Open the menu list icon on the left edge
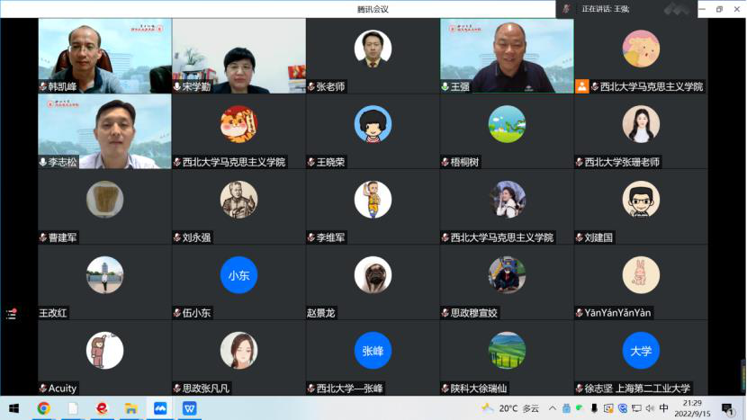This screenshot has width=747, height=420. pyautogui.click(x=11, y=314)
